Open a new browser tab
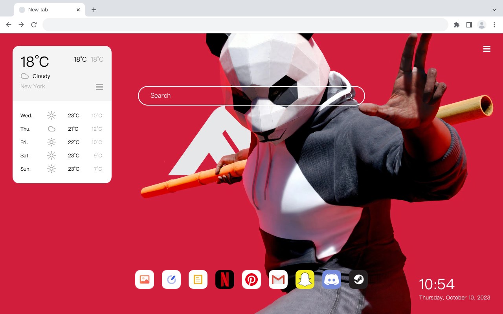 tap(94, 10)
